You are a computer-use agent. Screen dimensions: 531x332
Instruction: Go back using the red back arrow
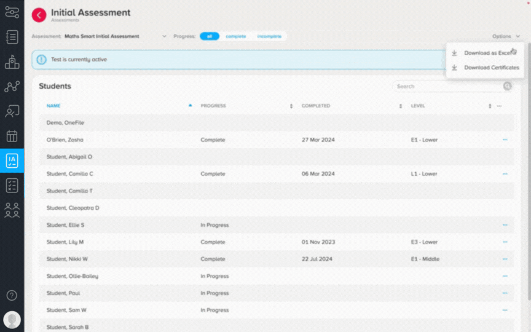pos(39,15)
